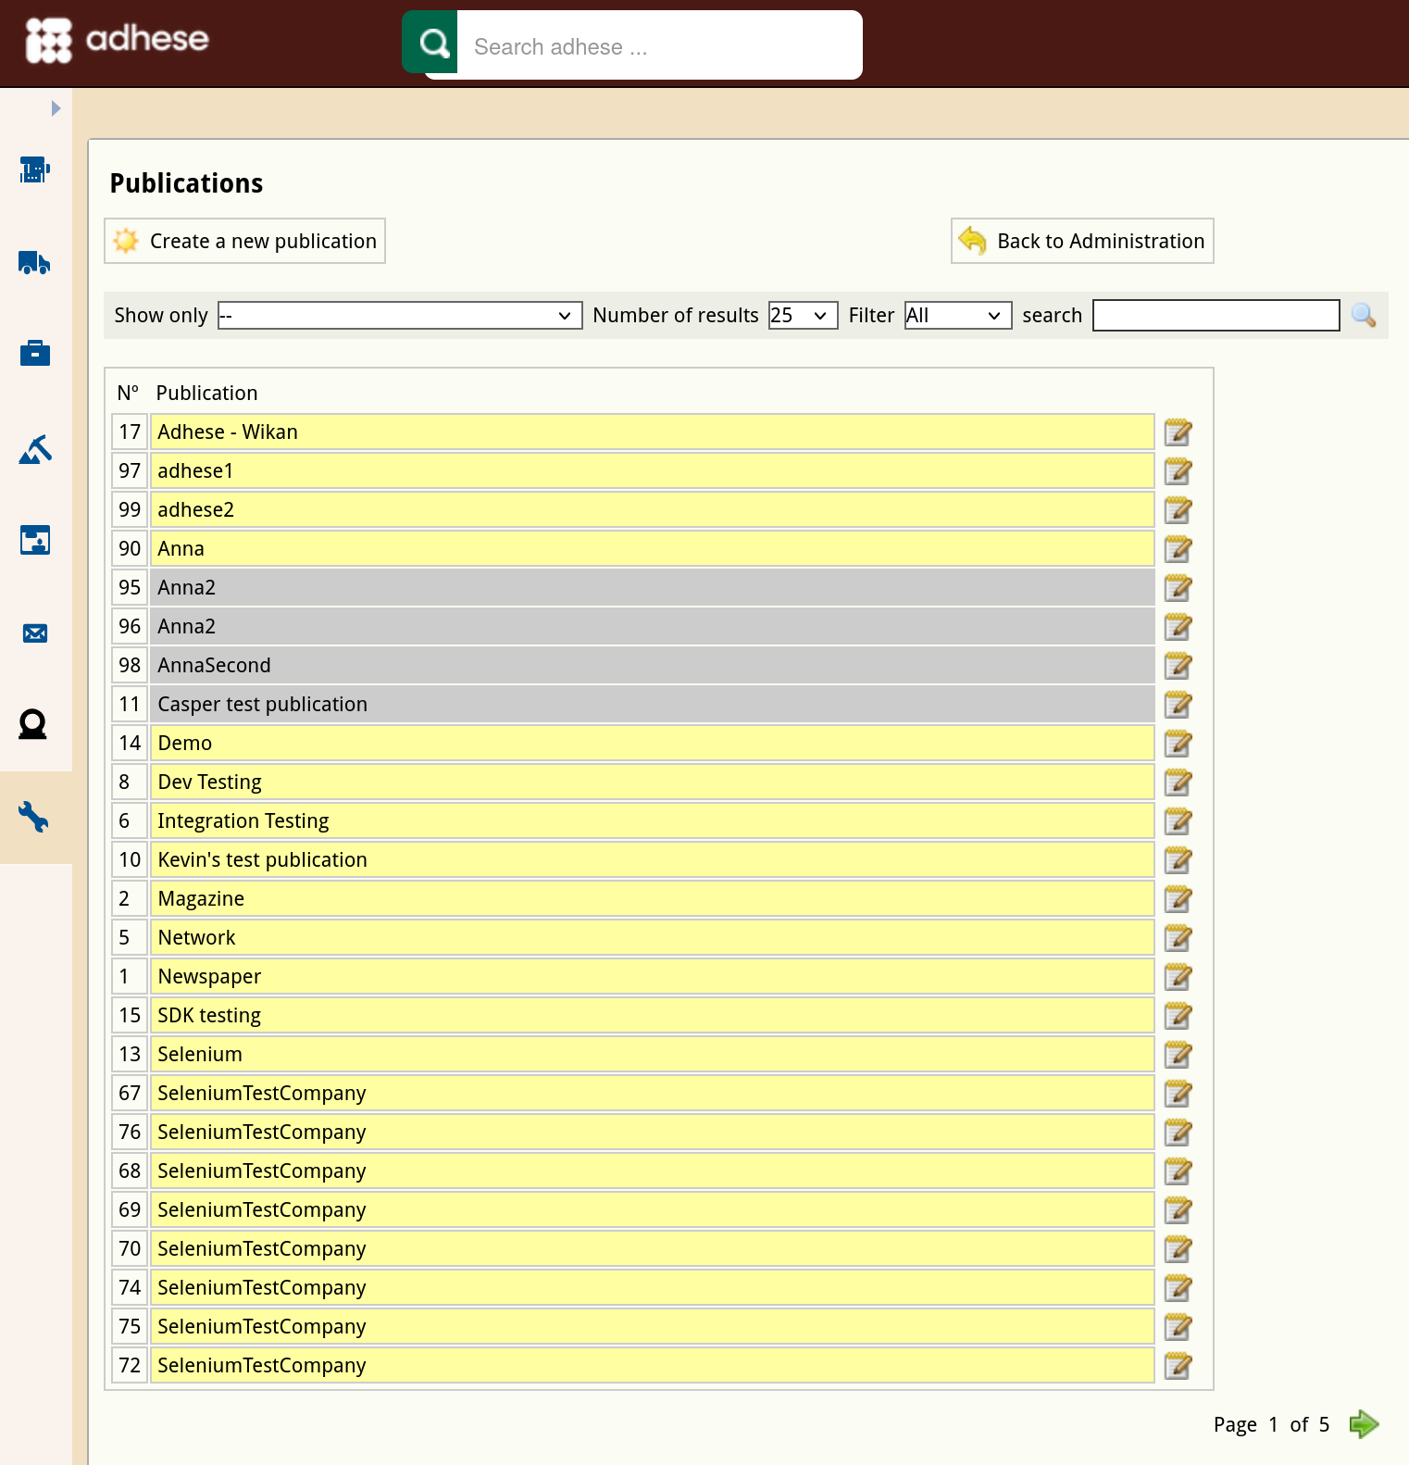Go to next page with green arrow

[x=1364, y=1423]
